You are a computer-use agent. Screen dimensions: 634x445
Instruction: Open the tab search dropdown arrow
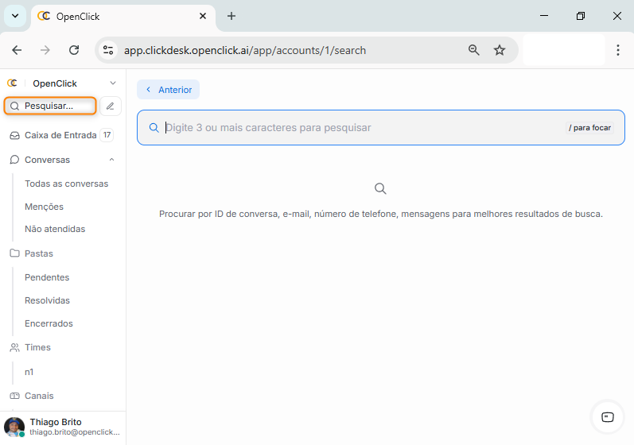coord(14,16)
